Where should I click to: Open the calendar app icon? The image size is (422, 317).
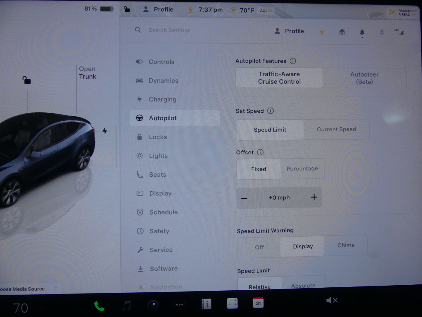pos(258,303)
